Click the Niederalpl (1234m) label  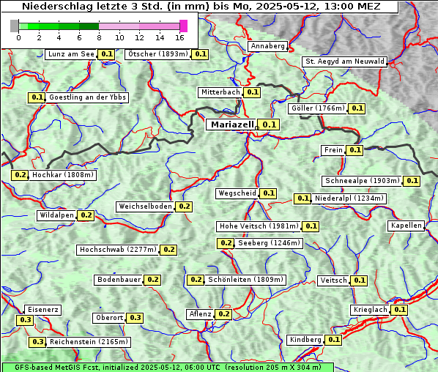349,198
